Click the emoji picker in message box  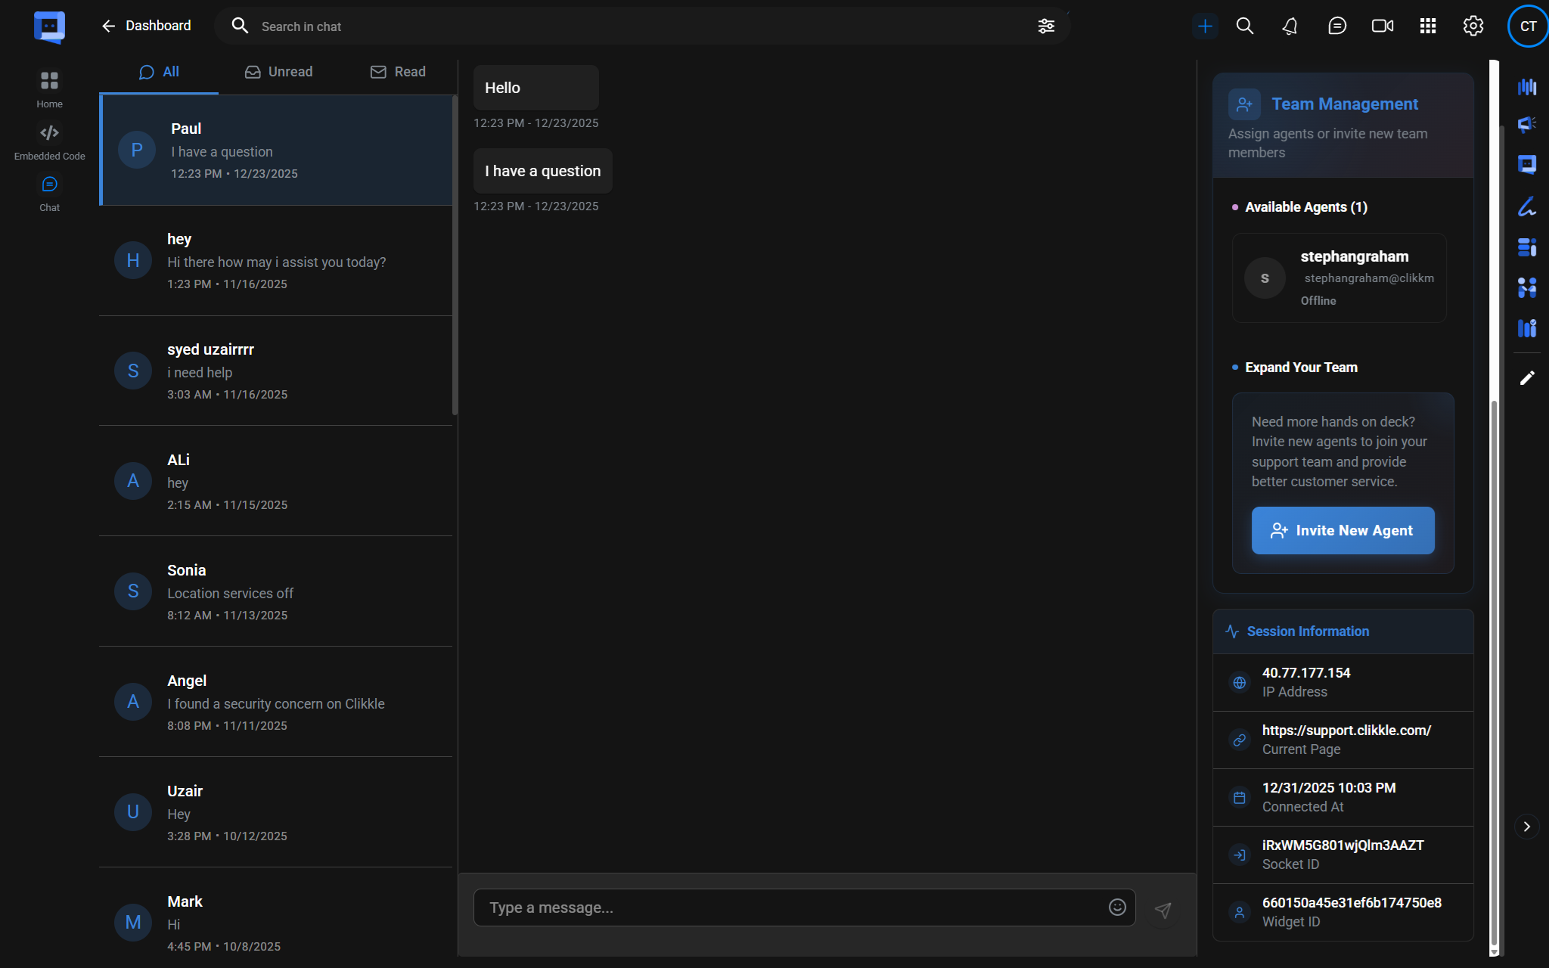pos(1117,907)
